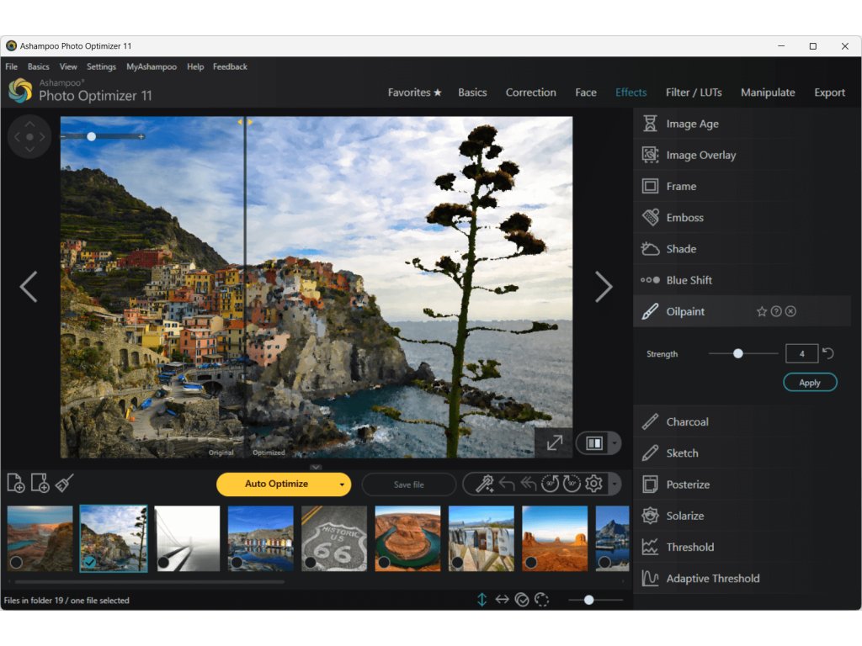Click the magic wand optimize icon
The height and width of the screenshot is (646, 862).
[x=484, y=484]
